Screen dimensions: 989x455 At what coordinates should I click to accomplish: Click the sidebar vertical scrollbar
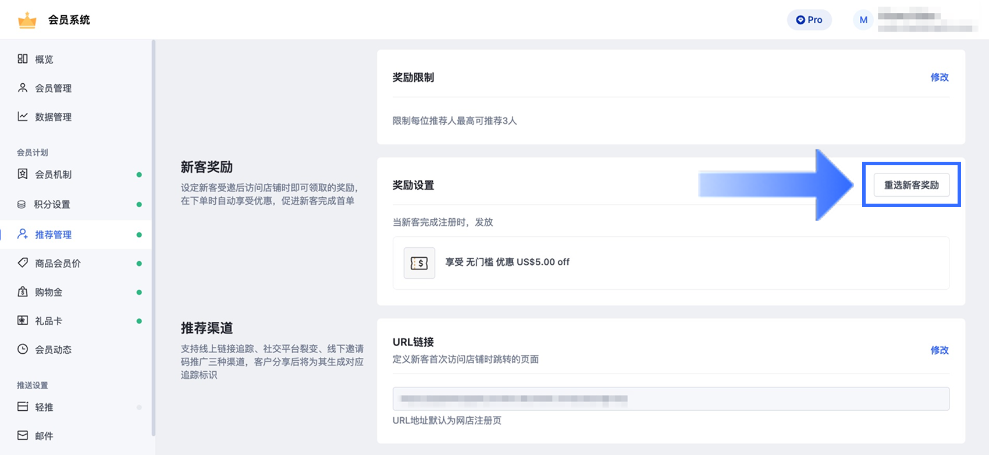[154, 237]
